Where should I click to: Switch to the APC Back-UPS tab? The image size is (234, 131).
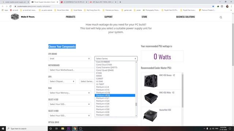[103, 2]
